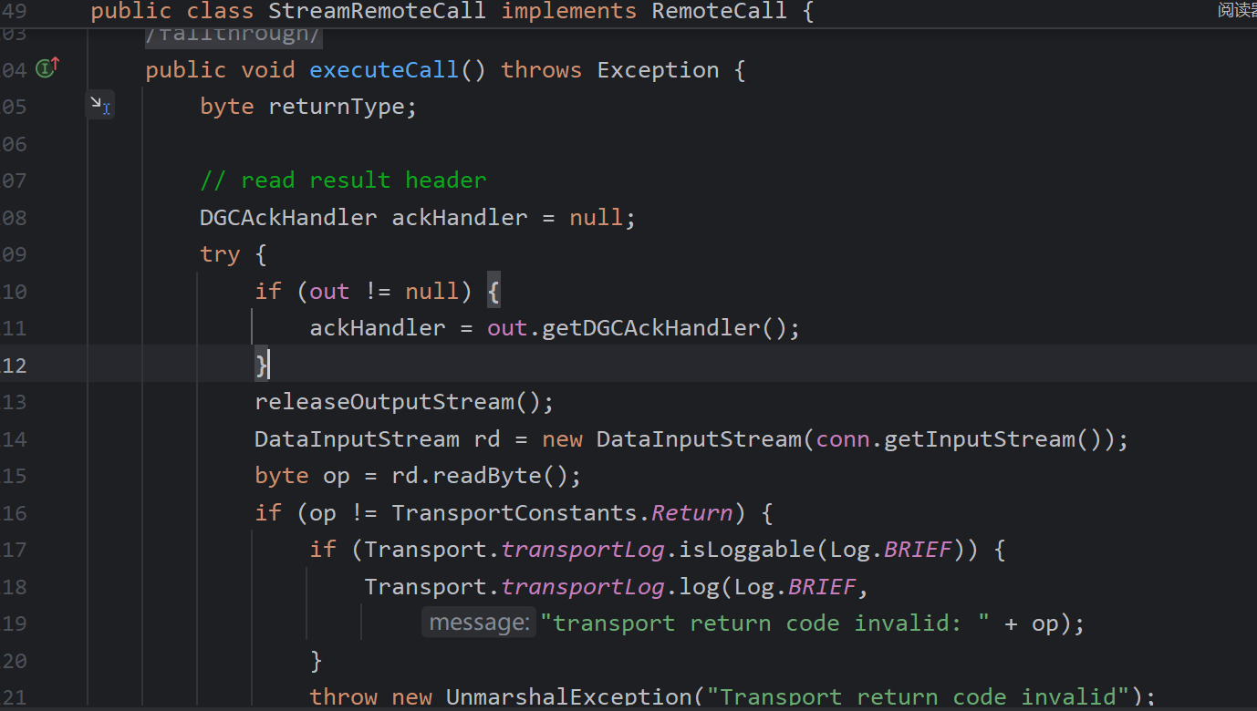Click the getInputStream method call

point(979,439)
